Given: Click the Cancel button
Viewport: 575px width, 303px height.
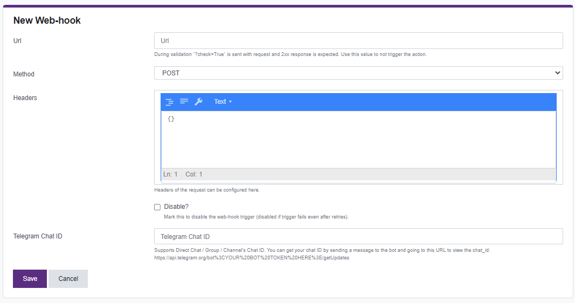Looking at the screenshot, I should pos(68,279).
